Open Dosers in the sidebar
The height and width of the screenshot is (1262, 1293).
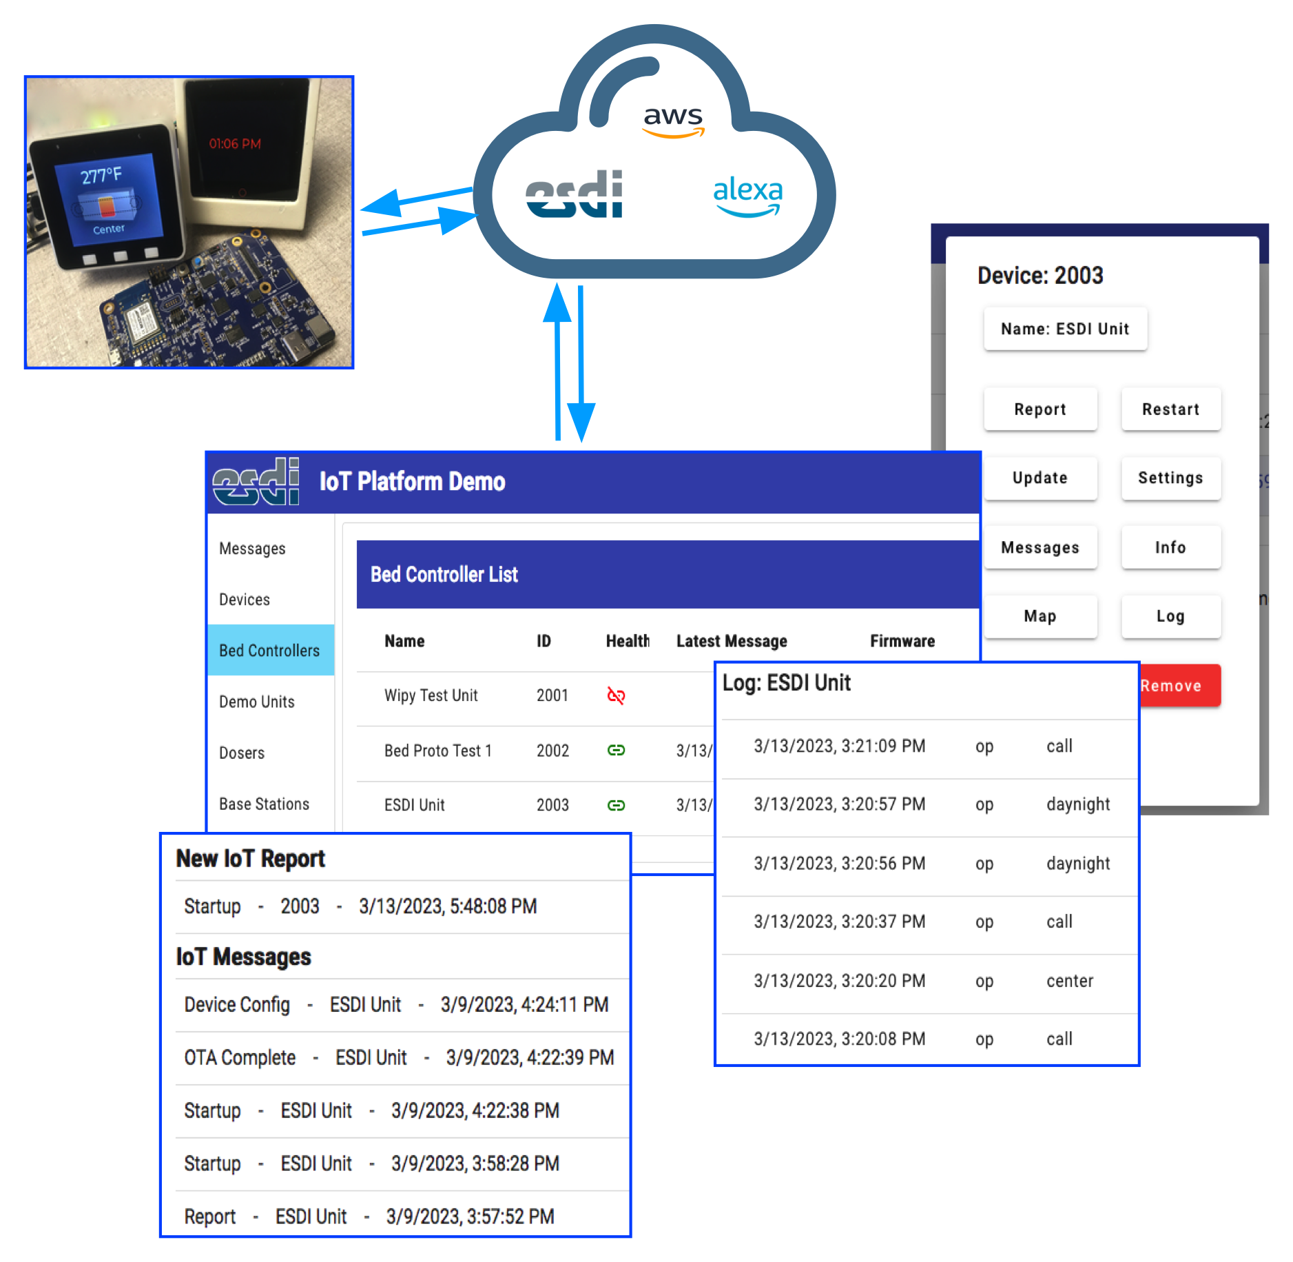pyautogui.click(x=271, y=753)
